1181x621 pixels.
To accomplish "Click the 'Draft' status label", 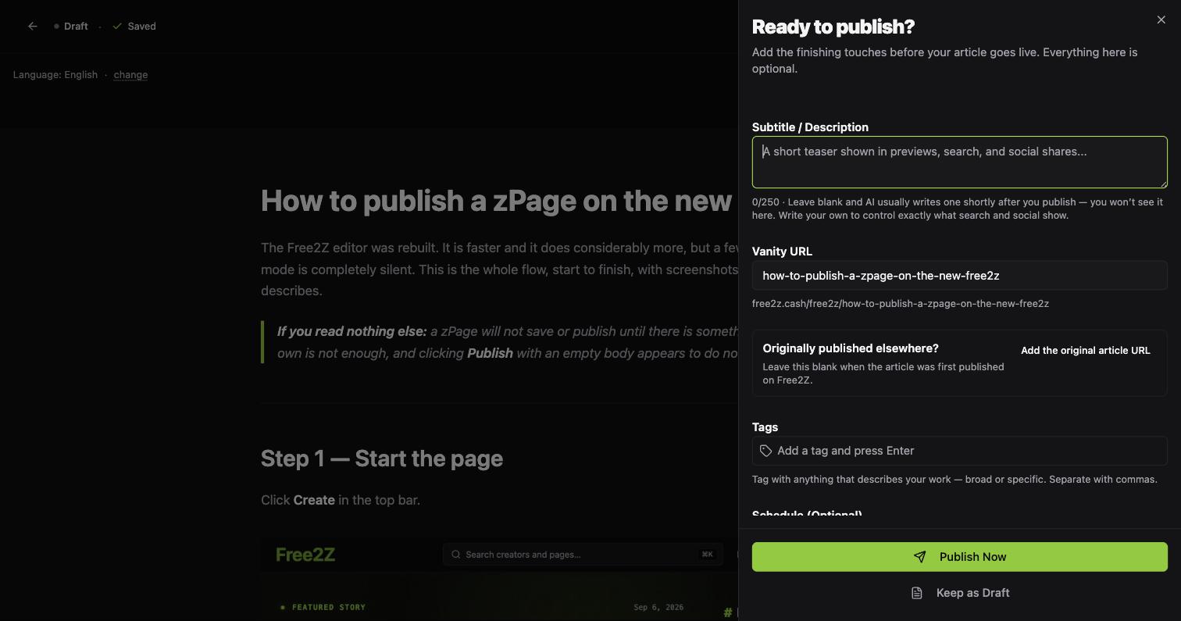I will (x=76, y=27).
